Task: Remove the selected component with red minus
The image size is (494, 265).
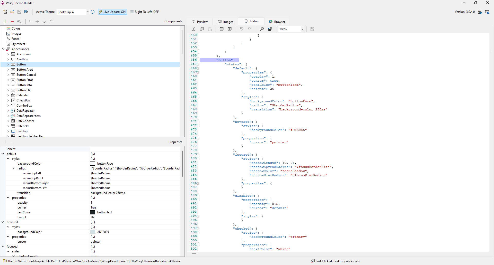Action: [12, 21]
